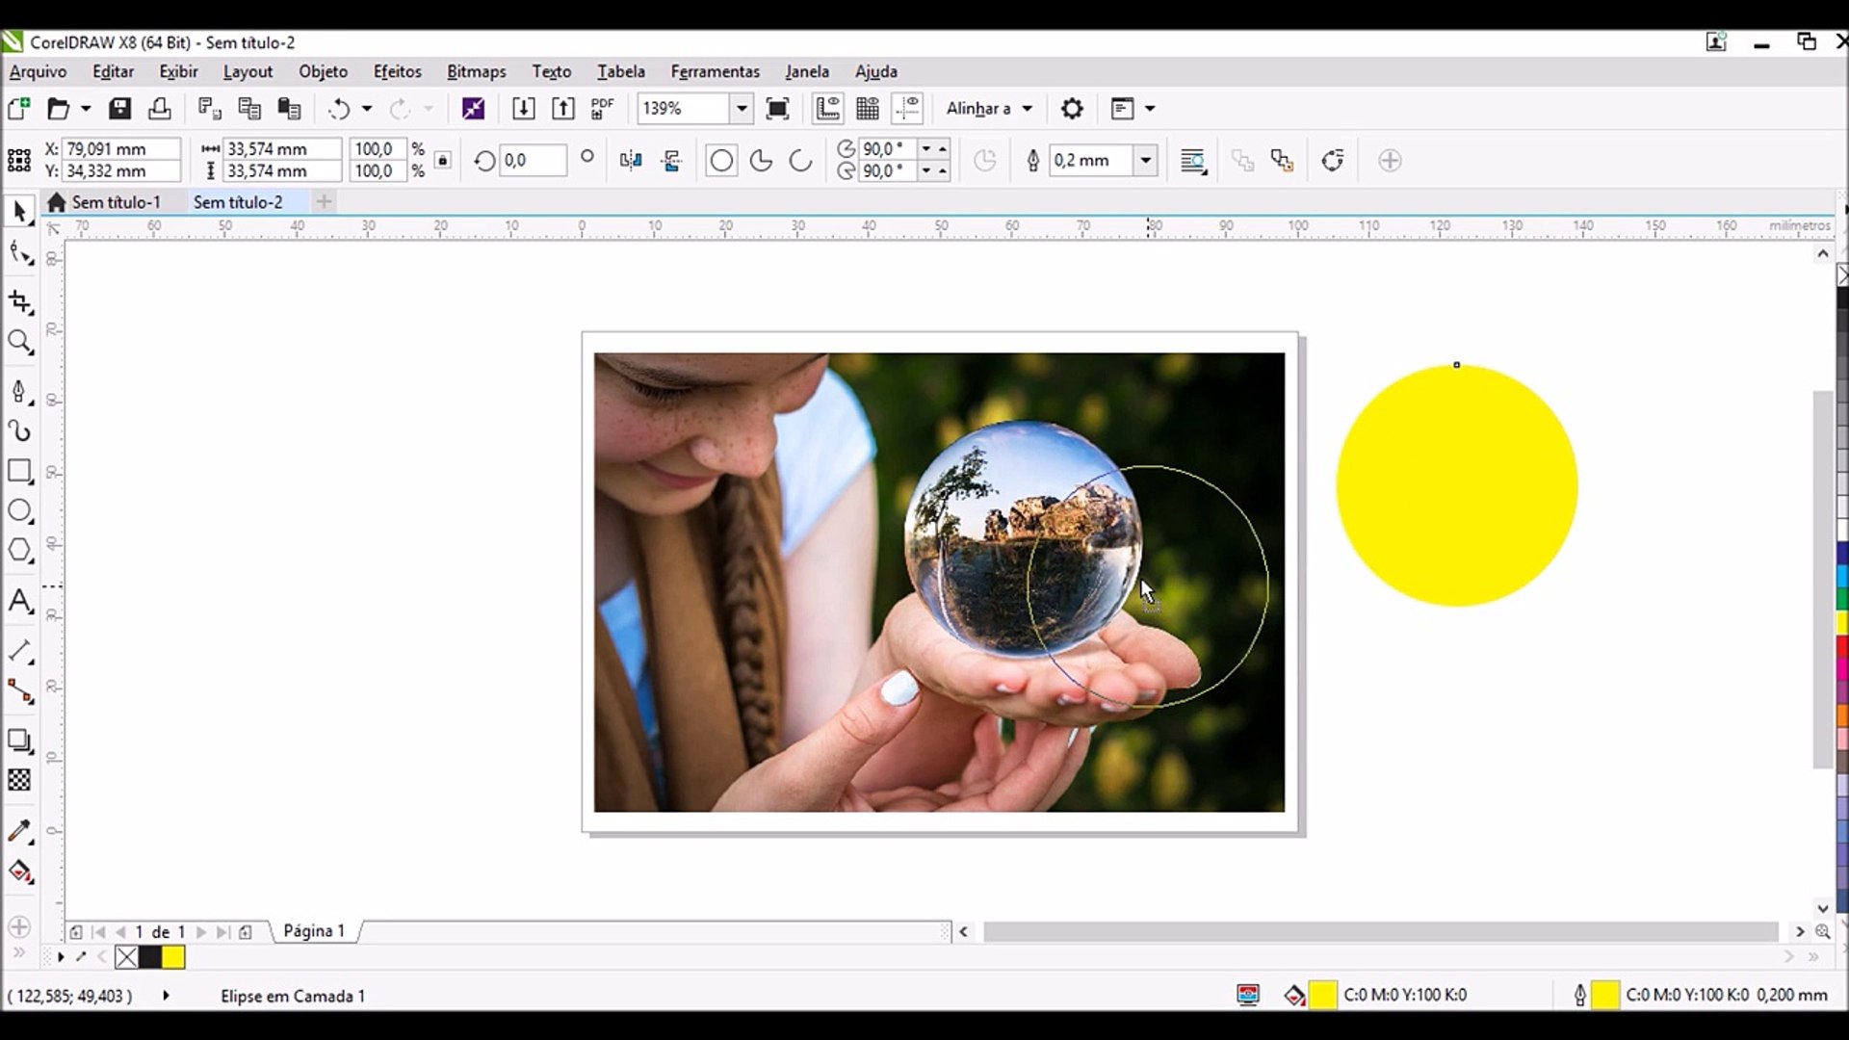Click the Color Eyedropper tool
Screen dimensions: 1849x1040
click(x=19, y=831)
